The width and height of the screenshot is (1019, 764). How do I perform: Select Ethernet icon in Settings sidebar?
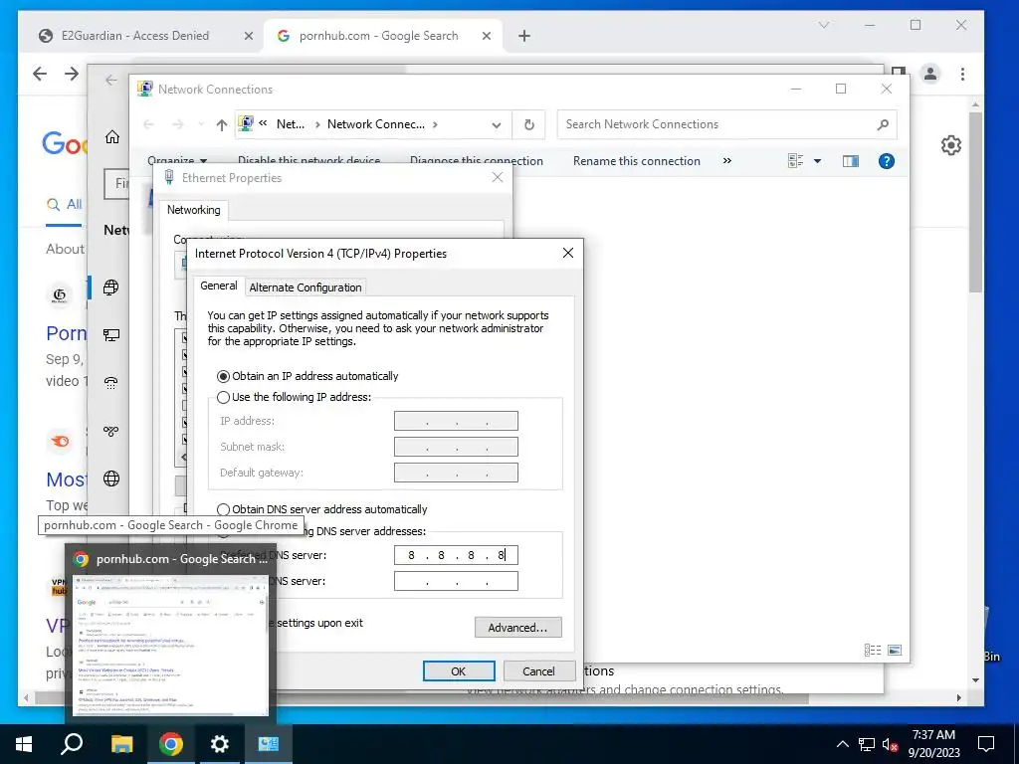coord(111,335)
